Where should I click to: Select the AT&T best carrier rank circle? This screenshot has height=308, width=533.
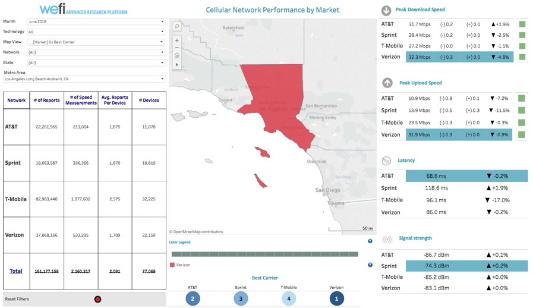pyautogui.click(x=193, y=299)
